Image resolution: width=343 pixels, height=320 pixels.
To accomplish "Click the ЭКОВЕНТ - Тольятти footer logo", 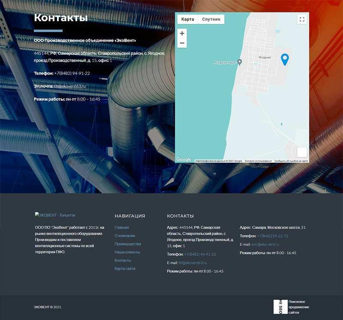I will (55, 215).
